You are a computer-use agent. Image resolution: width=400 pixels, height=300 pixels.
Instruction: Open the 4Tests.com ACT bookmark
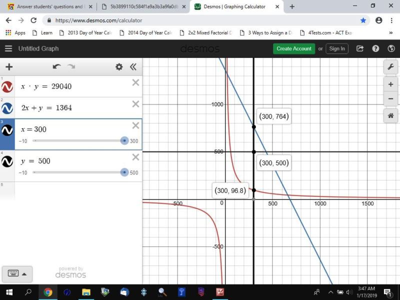[326, 32]
